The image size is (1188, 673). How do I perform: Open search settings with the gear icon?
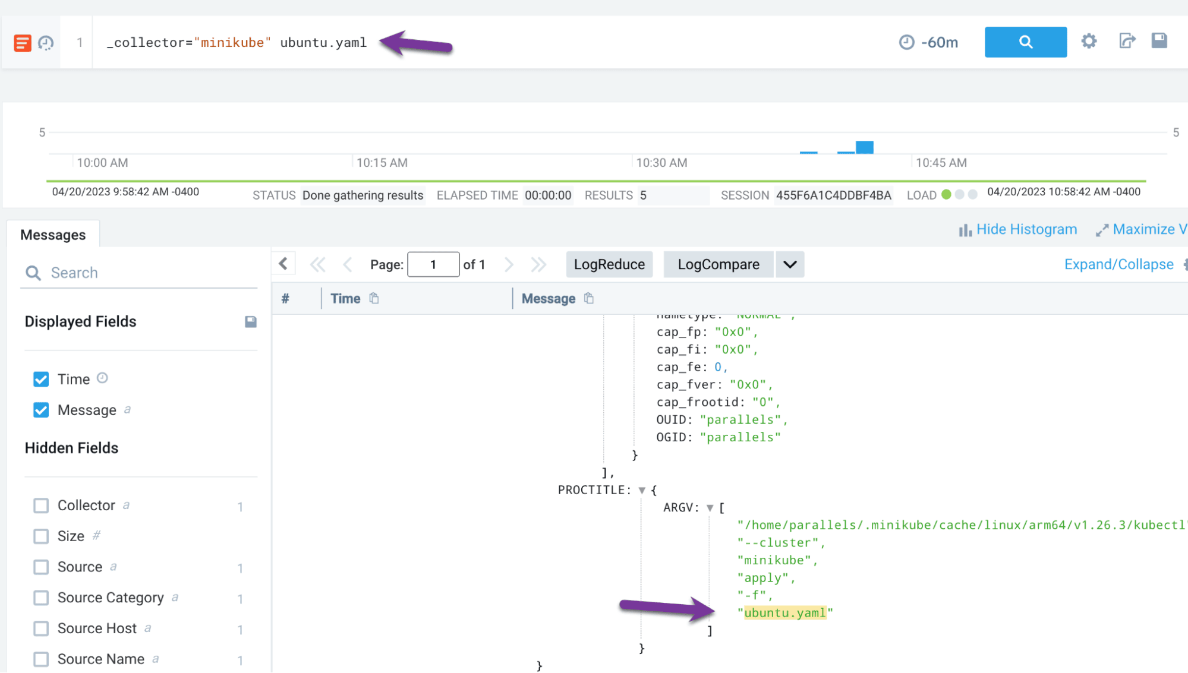(x=1089, y=42)
